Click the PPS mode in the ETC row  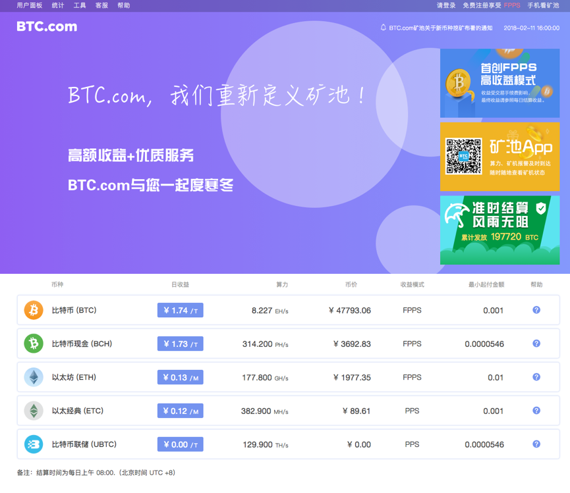point(412,411)
